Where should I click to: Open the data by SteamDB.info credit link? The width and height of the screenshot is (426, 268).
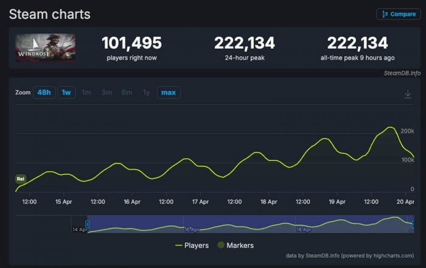point(353,256)
